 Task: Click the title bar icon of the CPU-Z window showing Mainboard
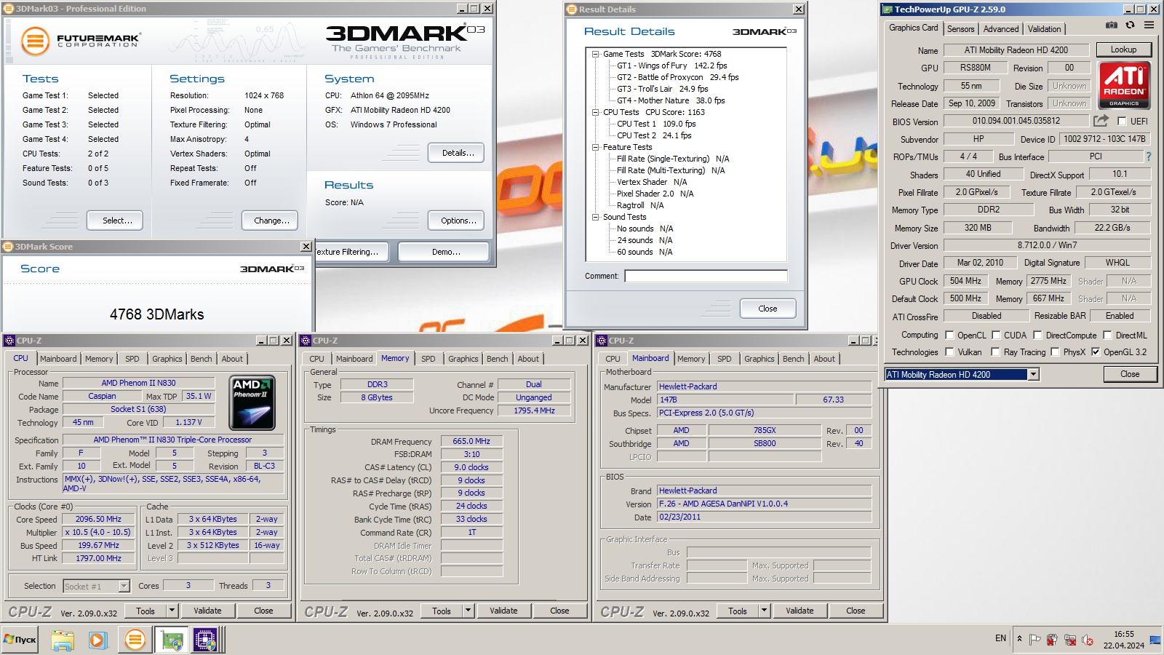(602, 341)
